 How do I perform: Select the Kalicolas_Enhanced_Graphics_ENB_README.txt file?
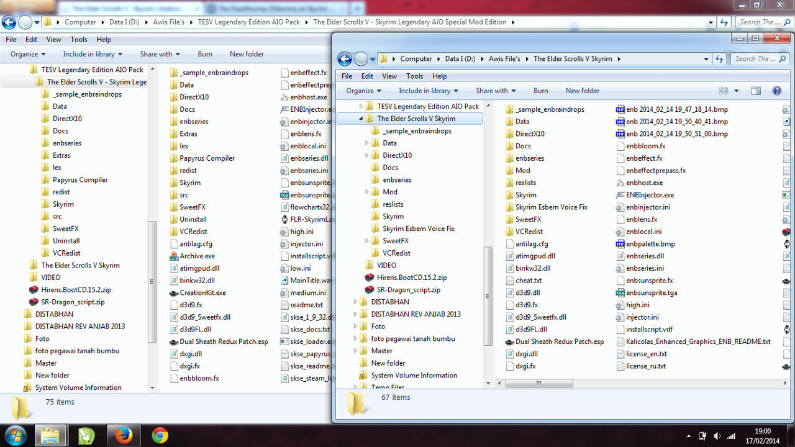pos(697,341)
